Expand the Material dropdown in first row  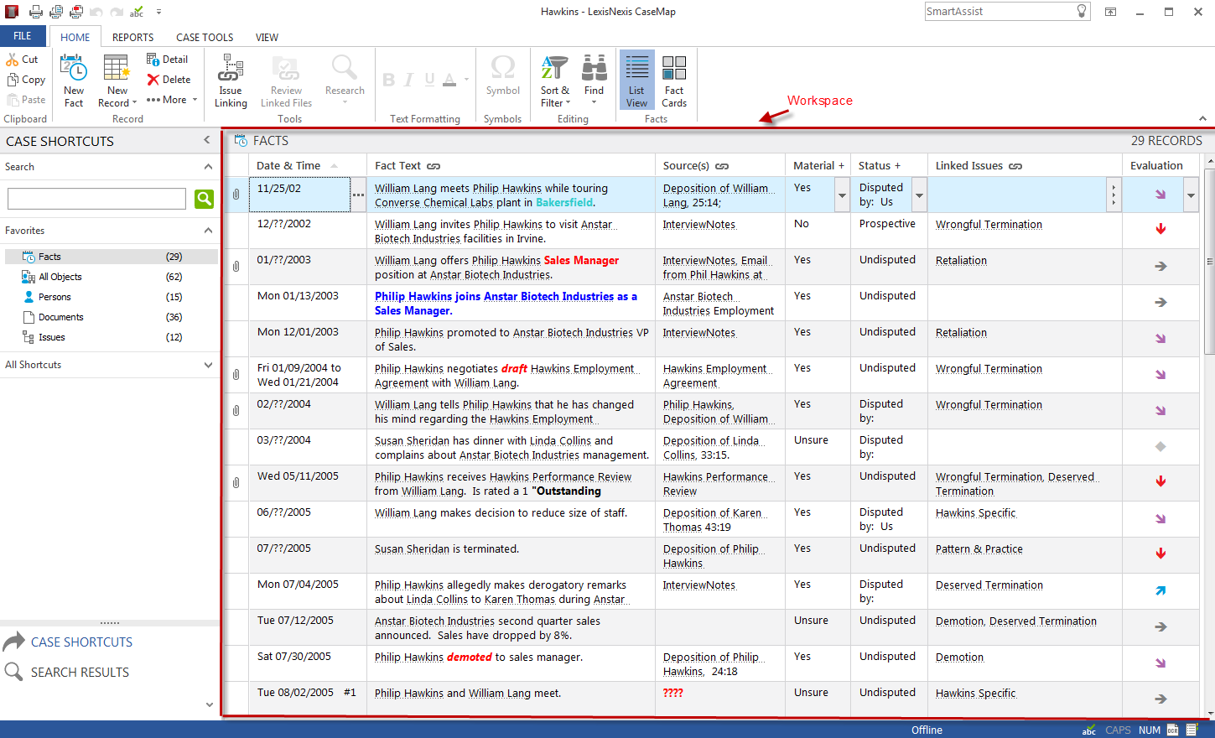pyautogui.click(x=842, y=195)
